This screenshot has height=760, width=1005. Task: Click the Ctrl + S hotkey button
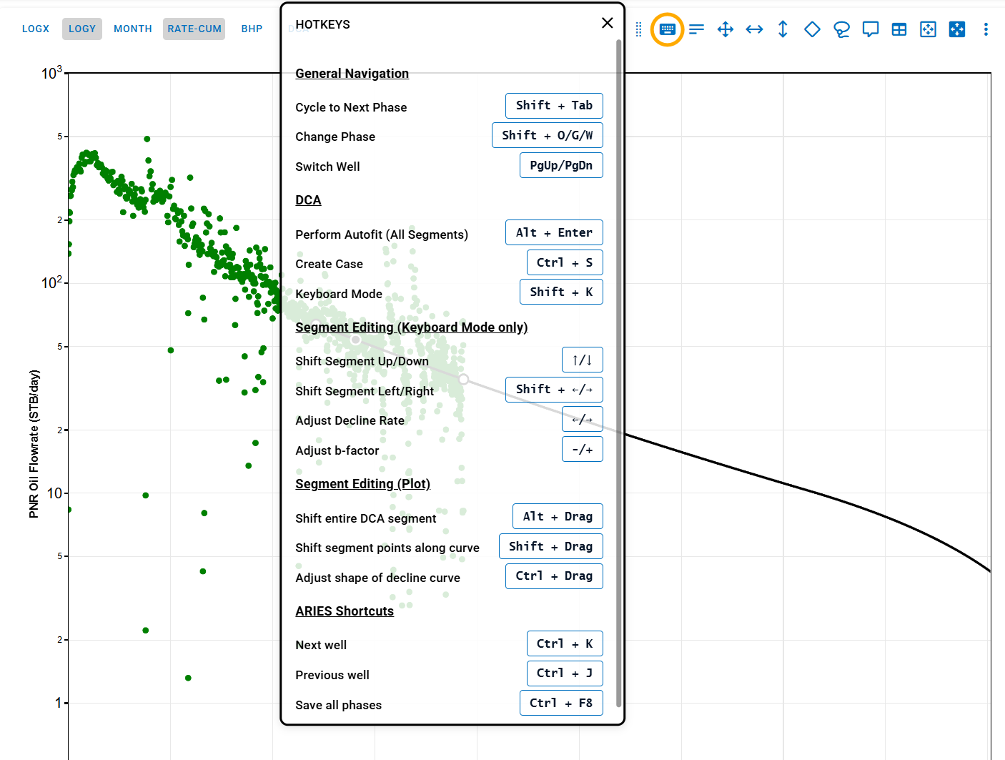pos(565,262)
